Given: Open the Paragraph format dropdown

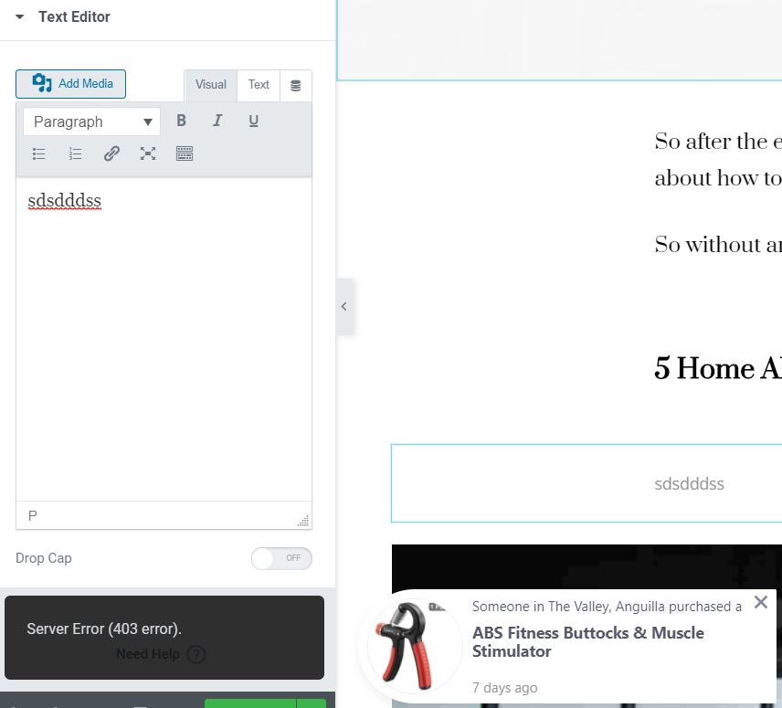Looking at the screenshot, I should 91,122.
